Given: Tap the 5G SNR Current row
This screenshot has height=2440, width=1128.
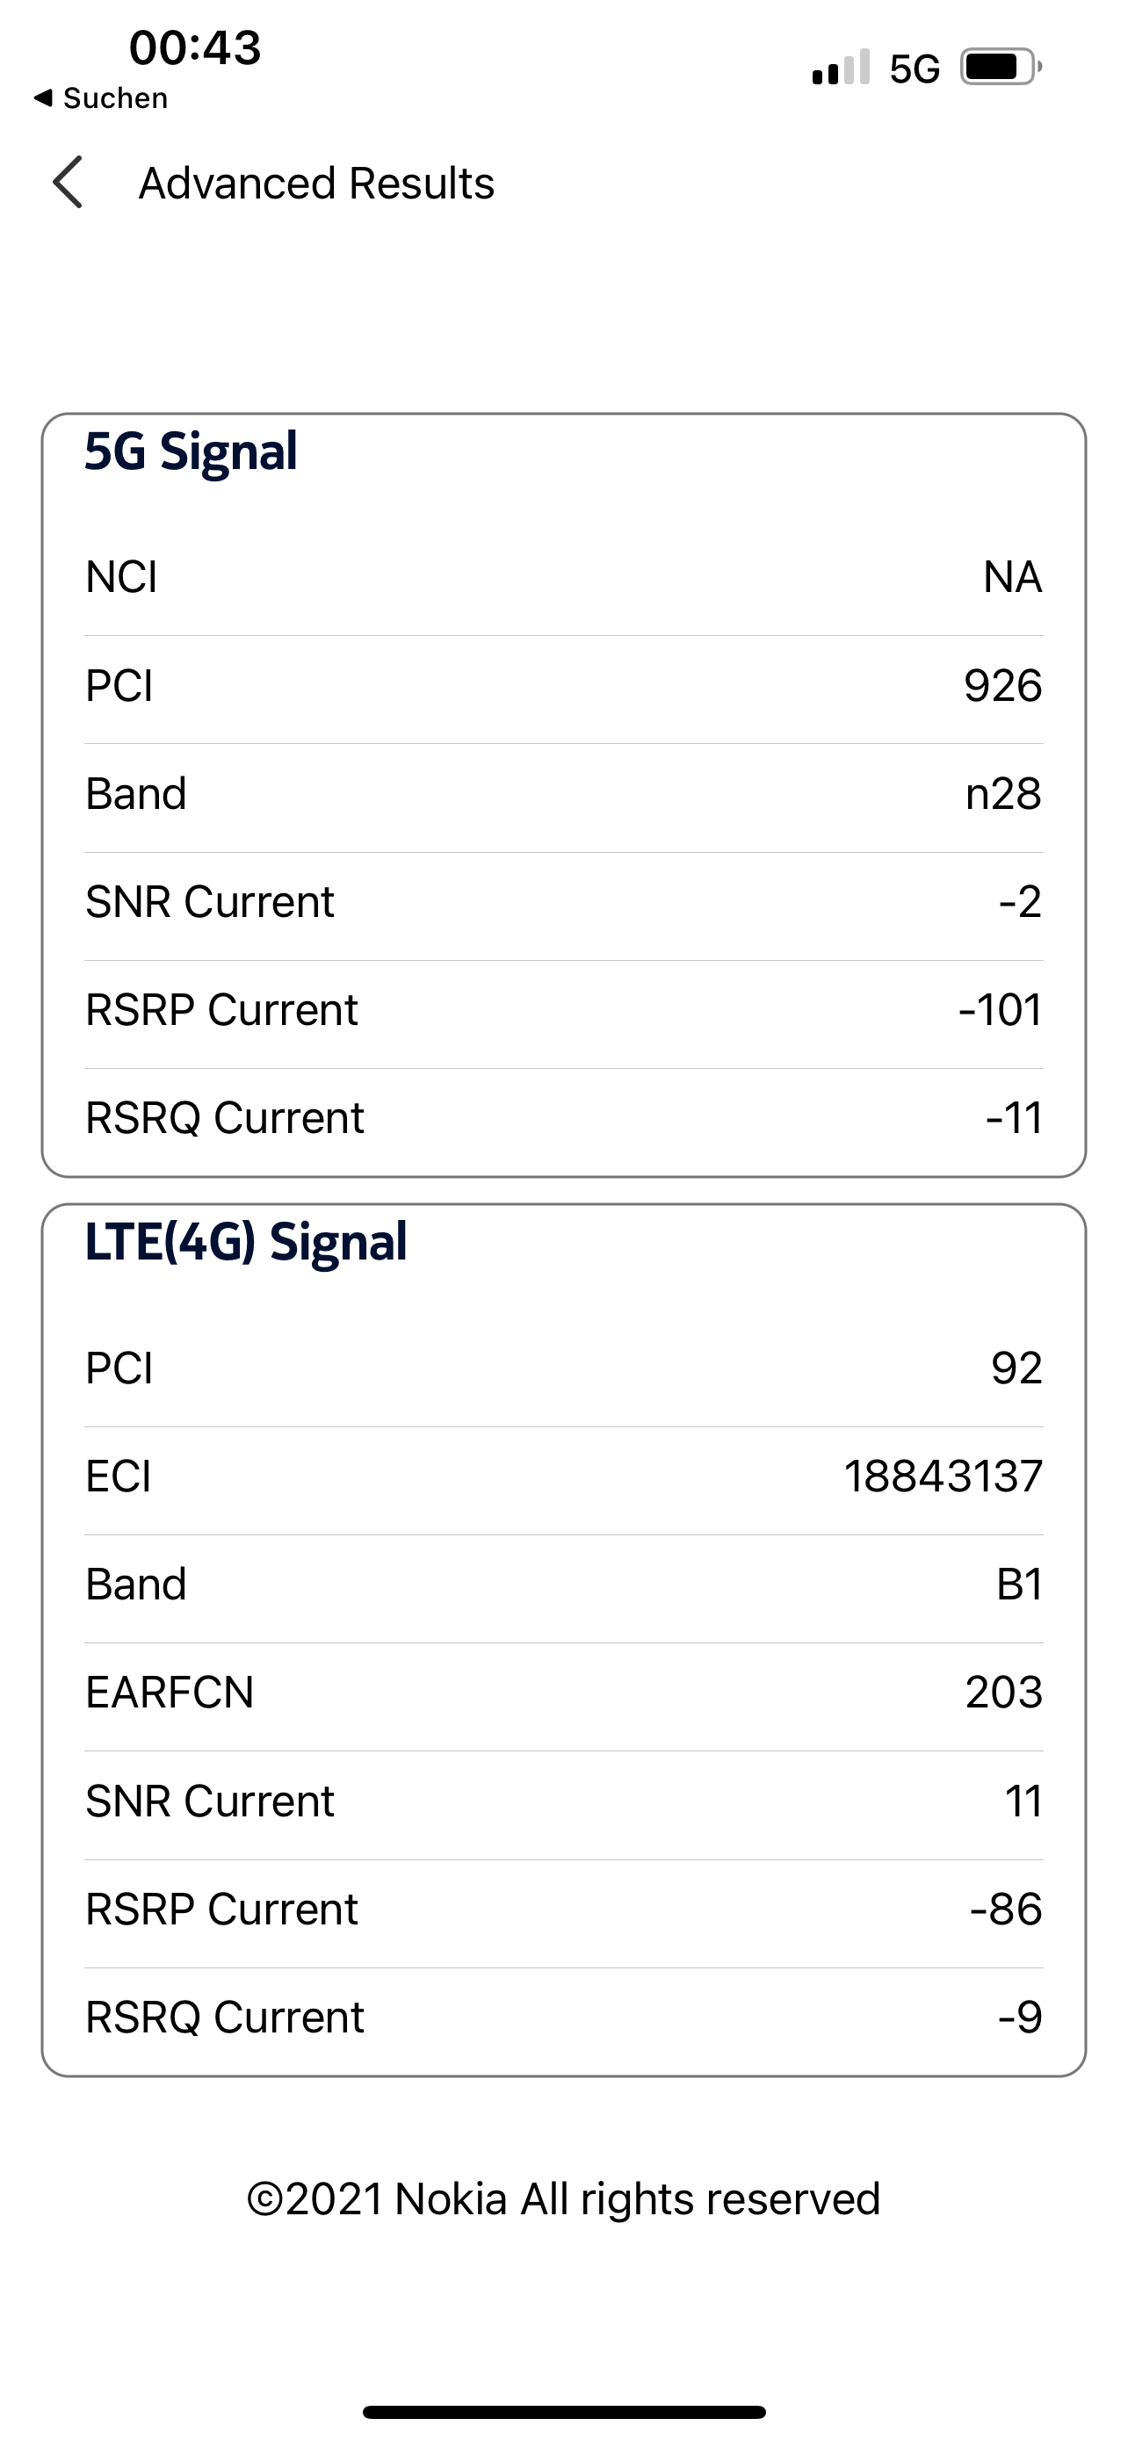Looking at the screenshot, I should tap(563, 902).
